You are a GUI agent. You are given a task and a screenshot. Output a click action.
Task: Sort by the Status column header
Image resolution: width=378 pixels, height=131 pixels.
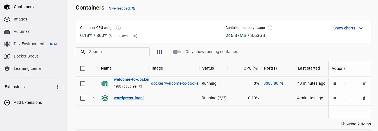(x=208, y=68)
